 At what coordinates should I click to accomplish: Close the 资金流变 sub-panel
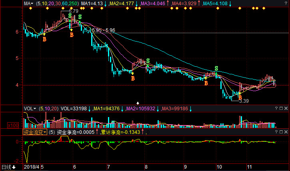pos(286,131)
